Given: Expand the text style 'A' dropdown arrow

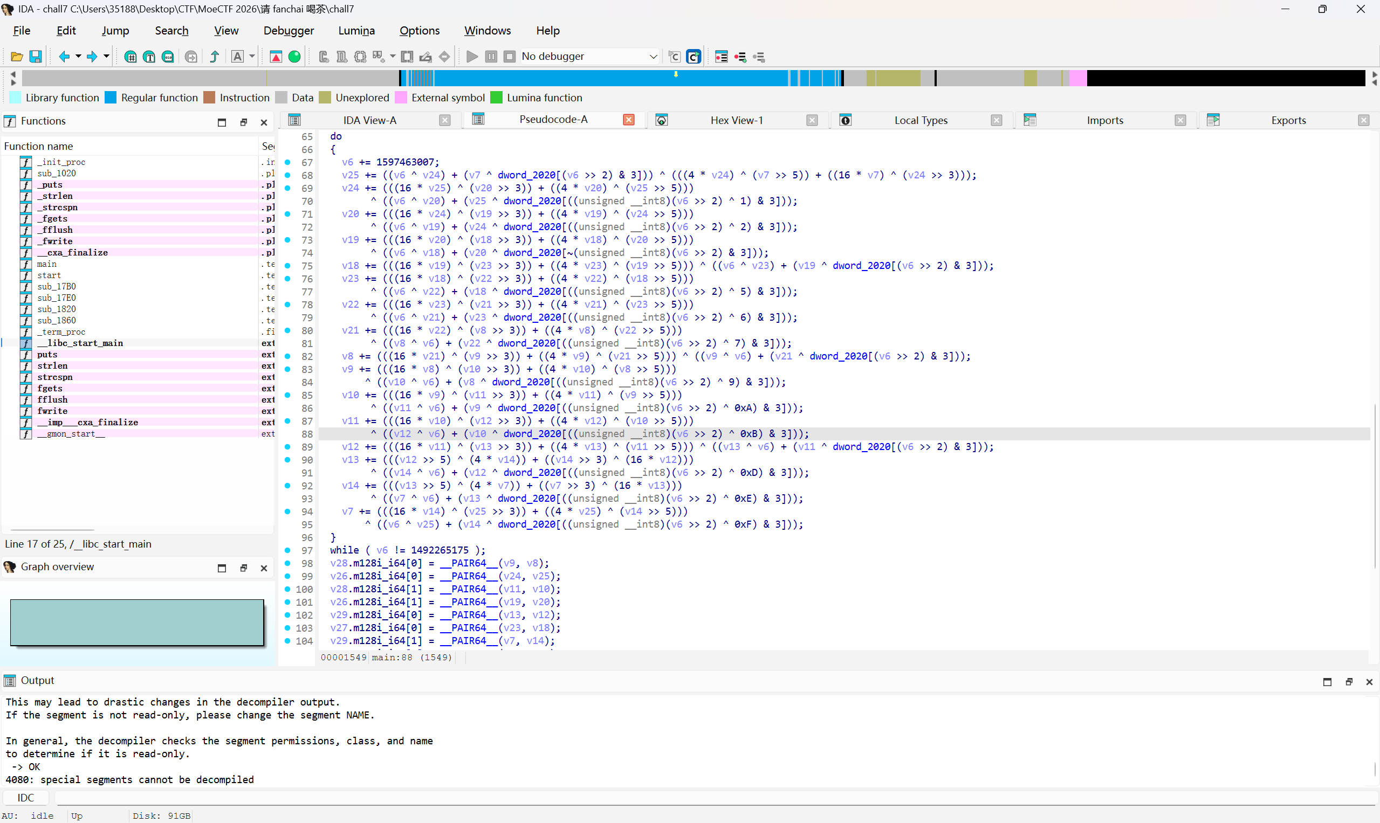Looking at the screenshot, I should pyautogui.click(x=252, y=57).
